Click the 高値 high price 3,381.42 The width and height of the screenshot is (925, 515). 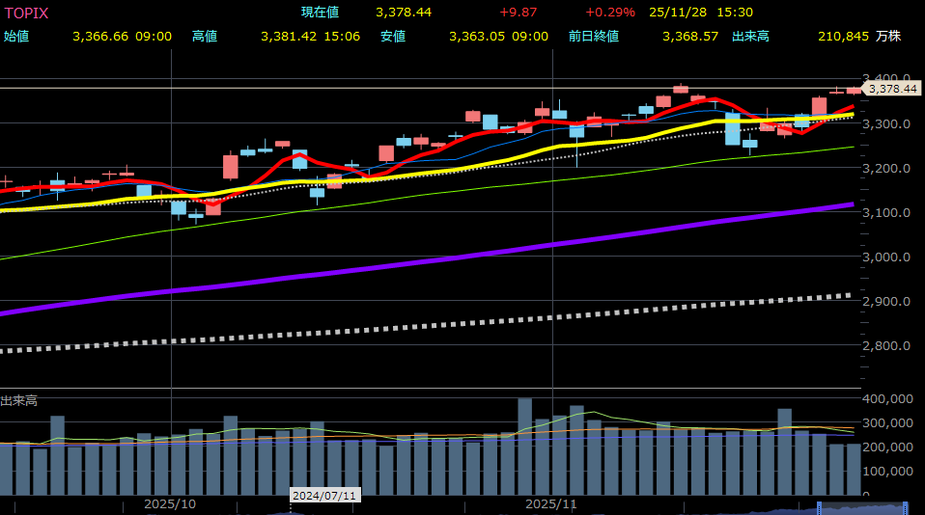click(290, 37)
